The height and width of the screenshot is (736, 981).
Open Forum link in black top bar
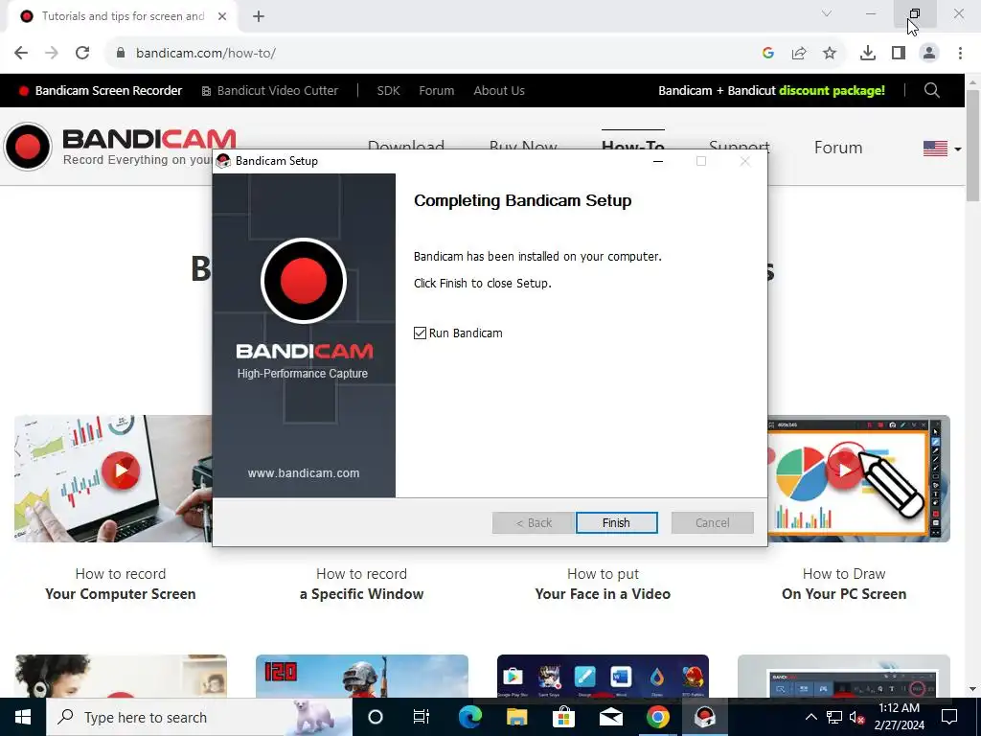(x=437, y=91)
